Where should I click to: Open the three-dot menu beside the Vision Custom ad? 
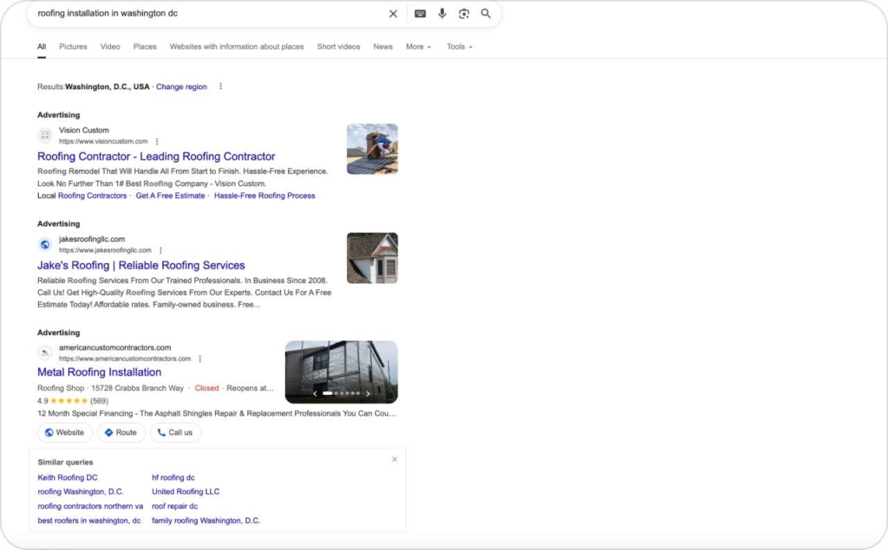click(x=157, y=141)
